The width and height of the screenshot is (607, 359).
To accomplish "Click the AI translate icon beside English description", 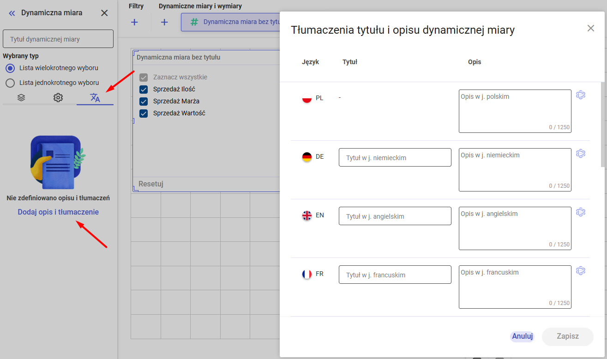I will point(581,212).
